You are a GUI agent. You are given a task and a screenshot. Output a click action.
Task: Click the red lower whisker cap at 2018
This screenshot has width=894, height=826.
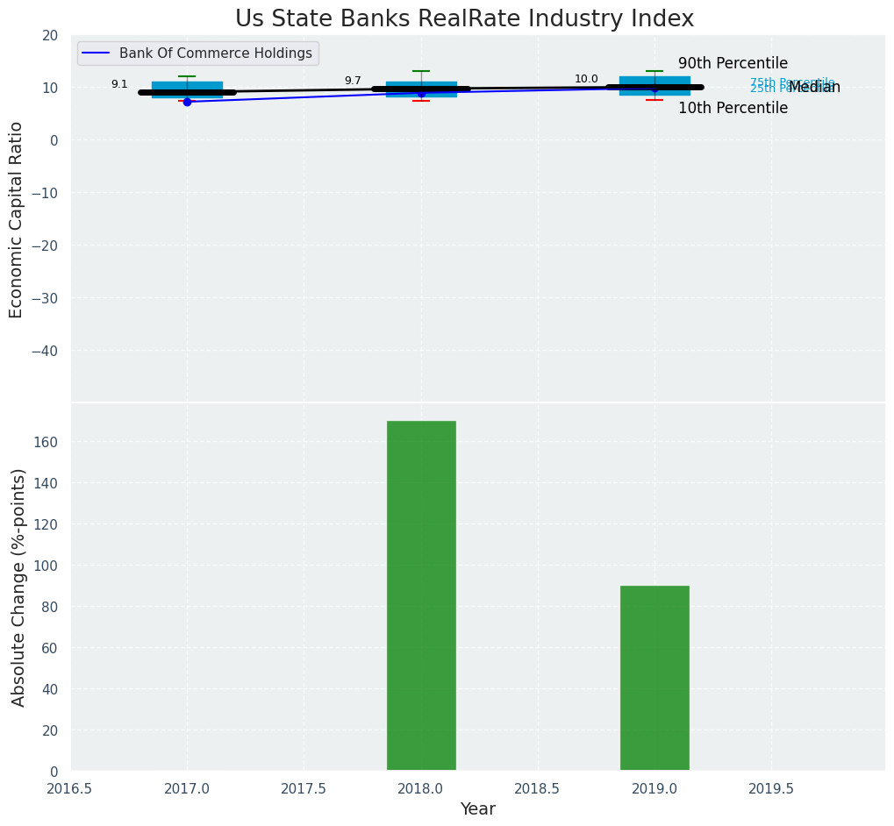coord(421,101)
